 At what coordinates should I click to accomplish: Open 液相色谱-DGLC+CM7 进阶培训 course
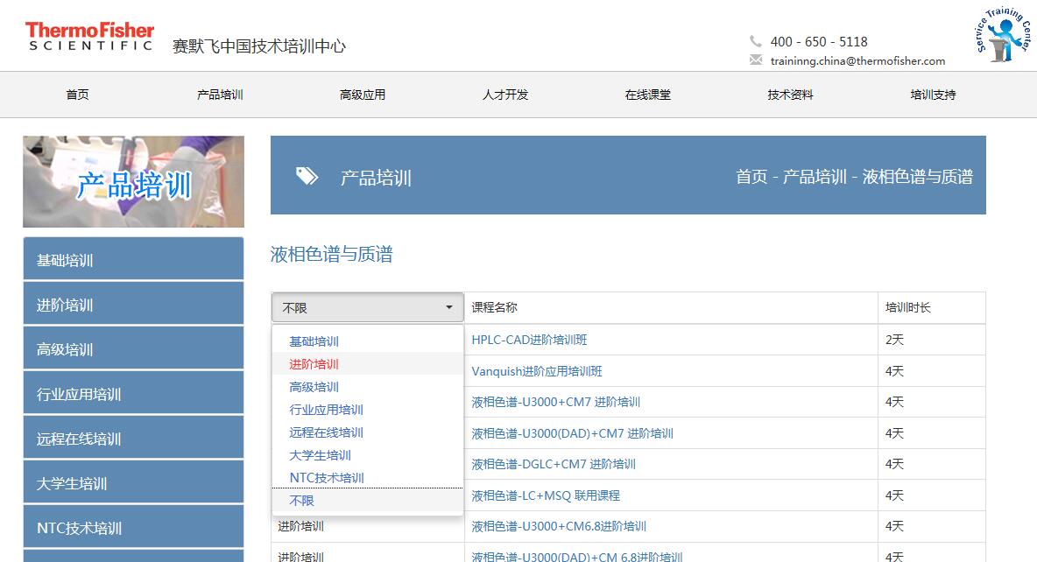click(554, 464)
